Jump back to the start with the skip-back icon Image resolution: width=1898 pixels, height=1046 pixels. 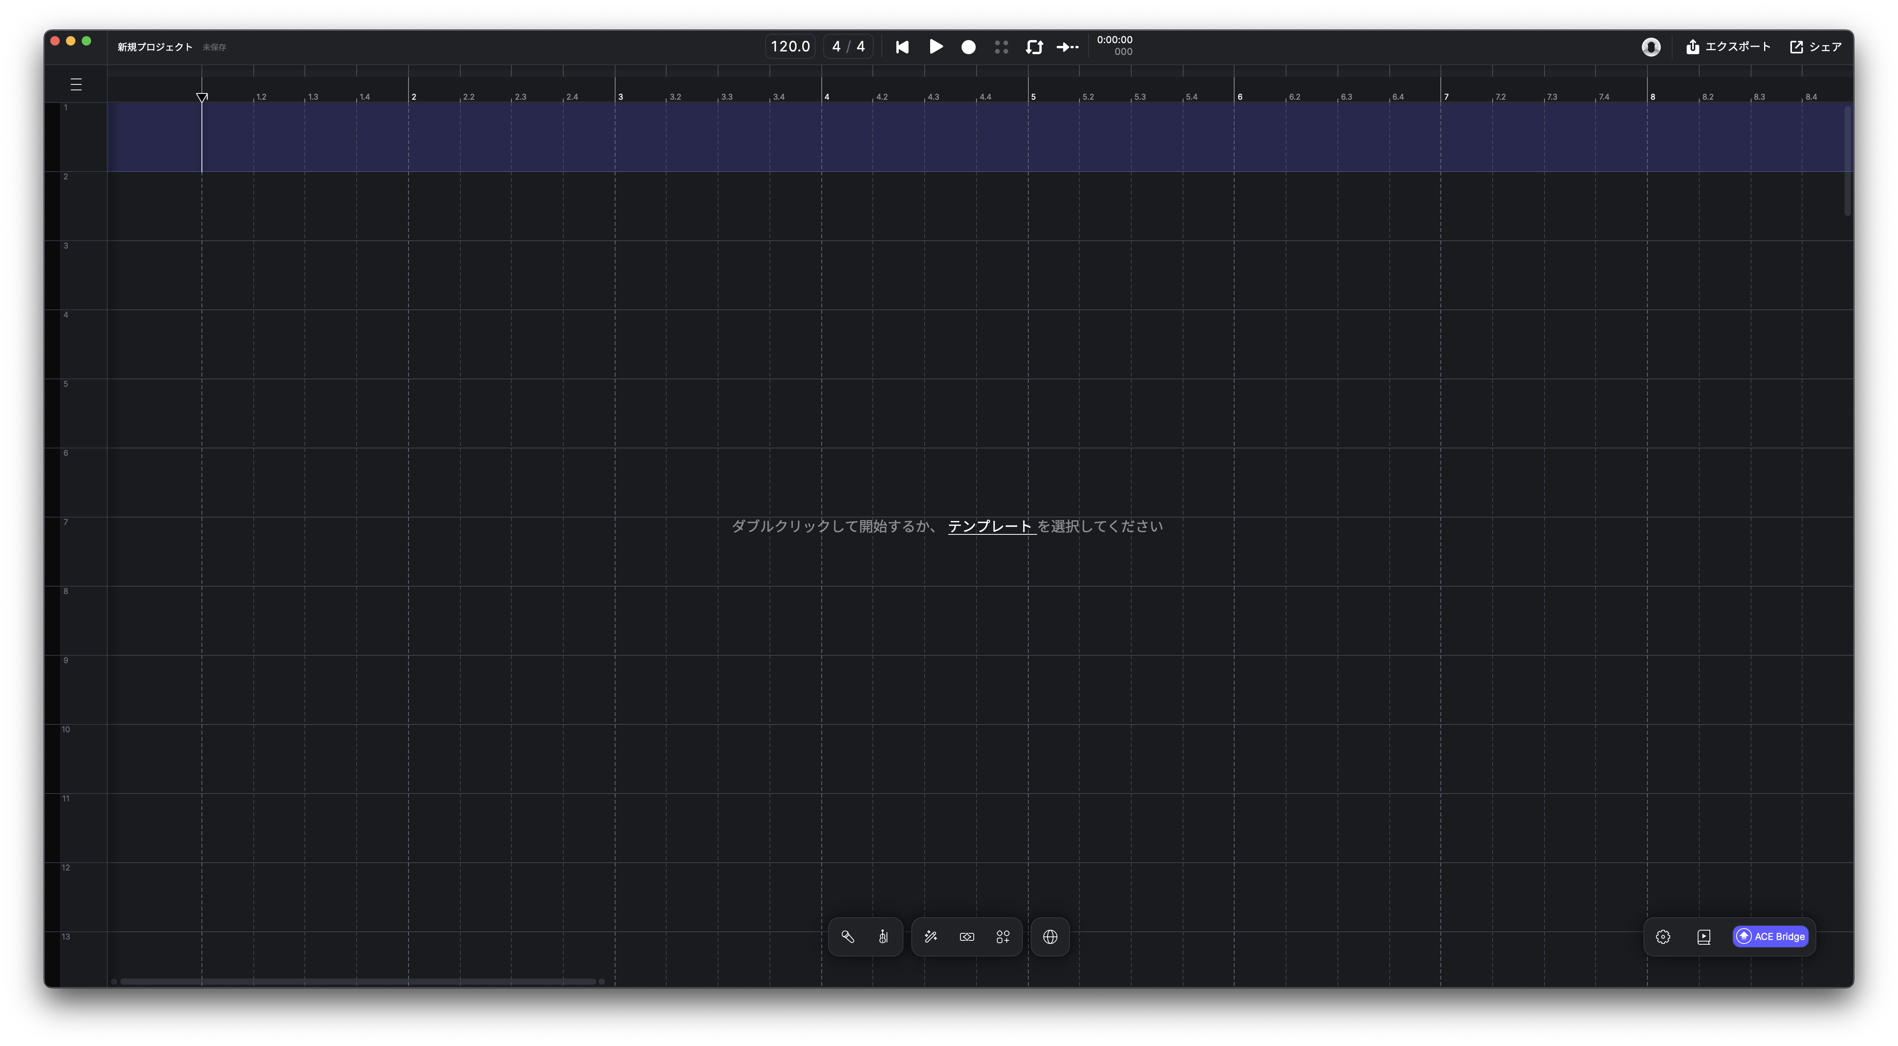[902, 47]
